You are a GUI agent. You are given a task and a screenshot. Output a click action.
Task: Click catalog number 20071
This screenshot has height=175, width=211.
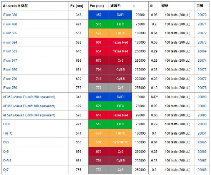pos(202,24)
